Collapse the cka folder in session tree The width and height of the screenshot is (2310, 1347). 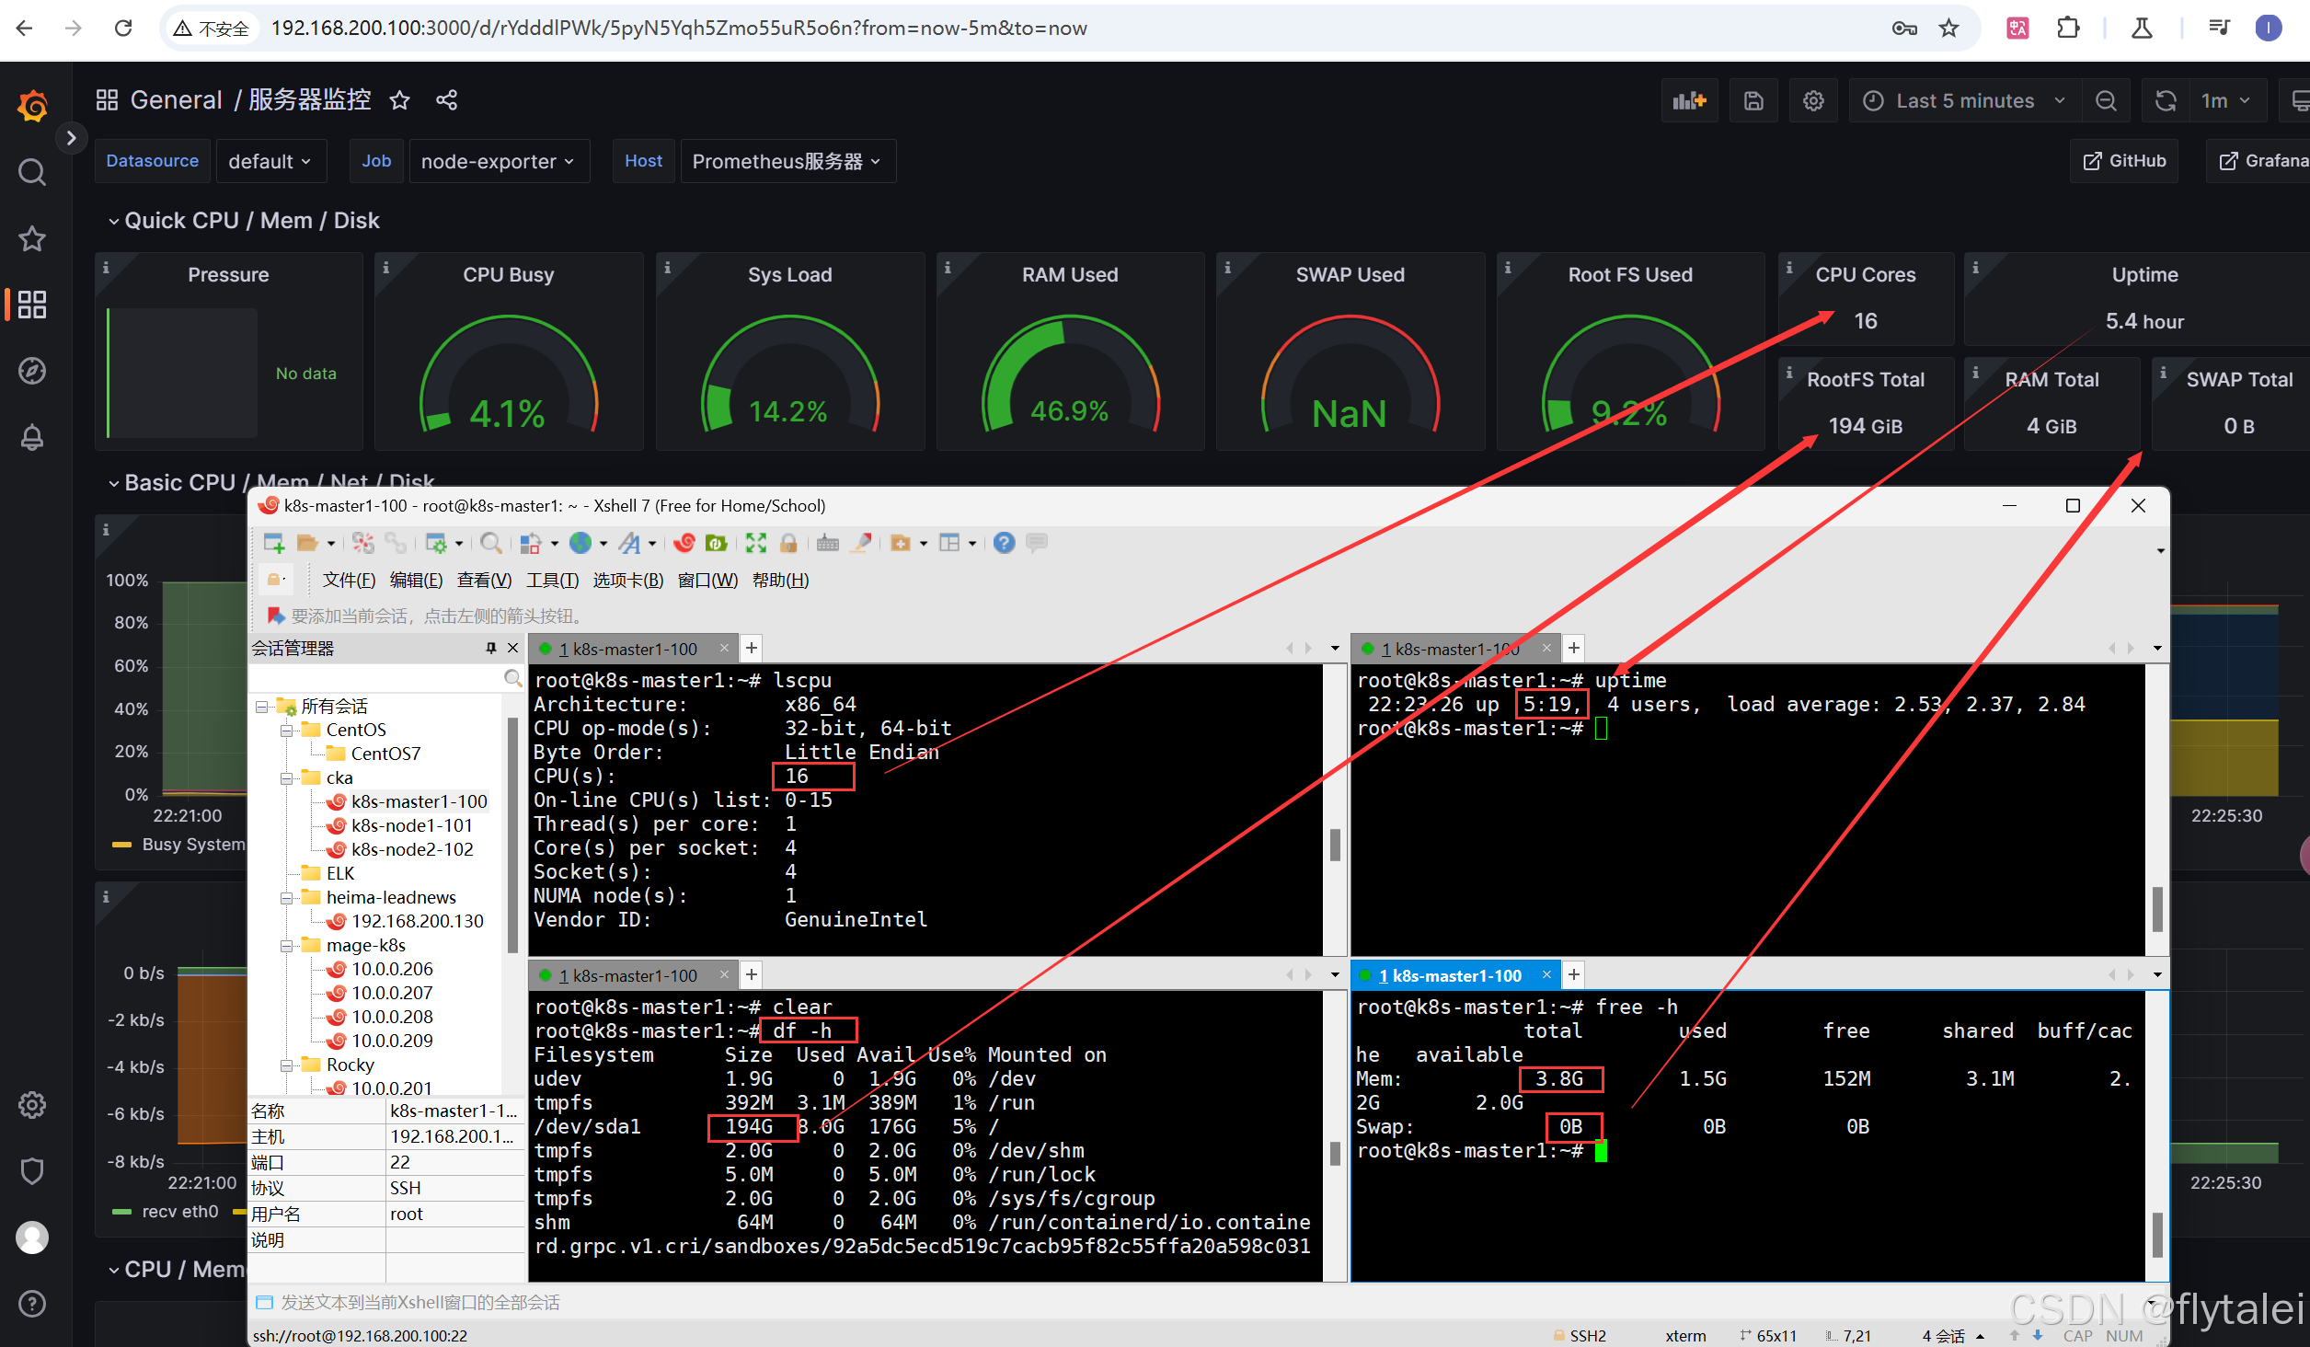(287, 778)
